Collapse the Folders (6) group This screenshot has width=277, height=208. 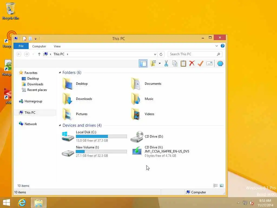[x=60, y=73]
